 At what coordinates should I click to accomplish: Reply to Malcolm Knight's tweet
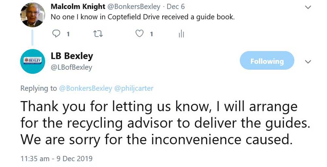click(57, 34)
